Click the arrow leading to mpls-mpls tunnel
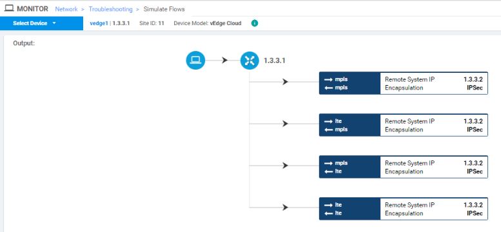Image resolution: width=501 pixels, height=232 pixels. click(x=285, y=82)
